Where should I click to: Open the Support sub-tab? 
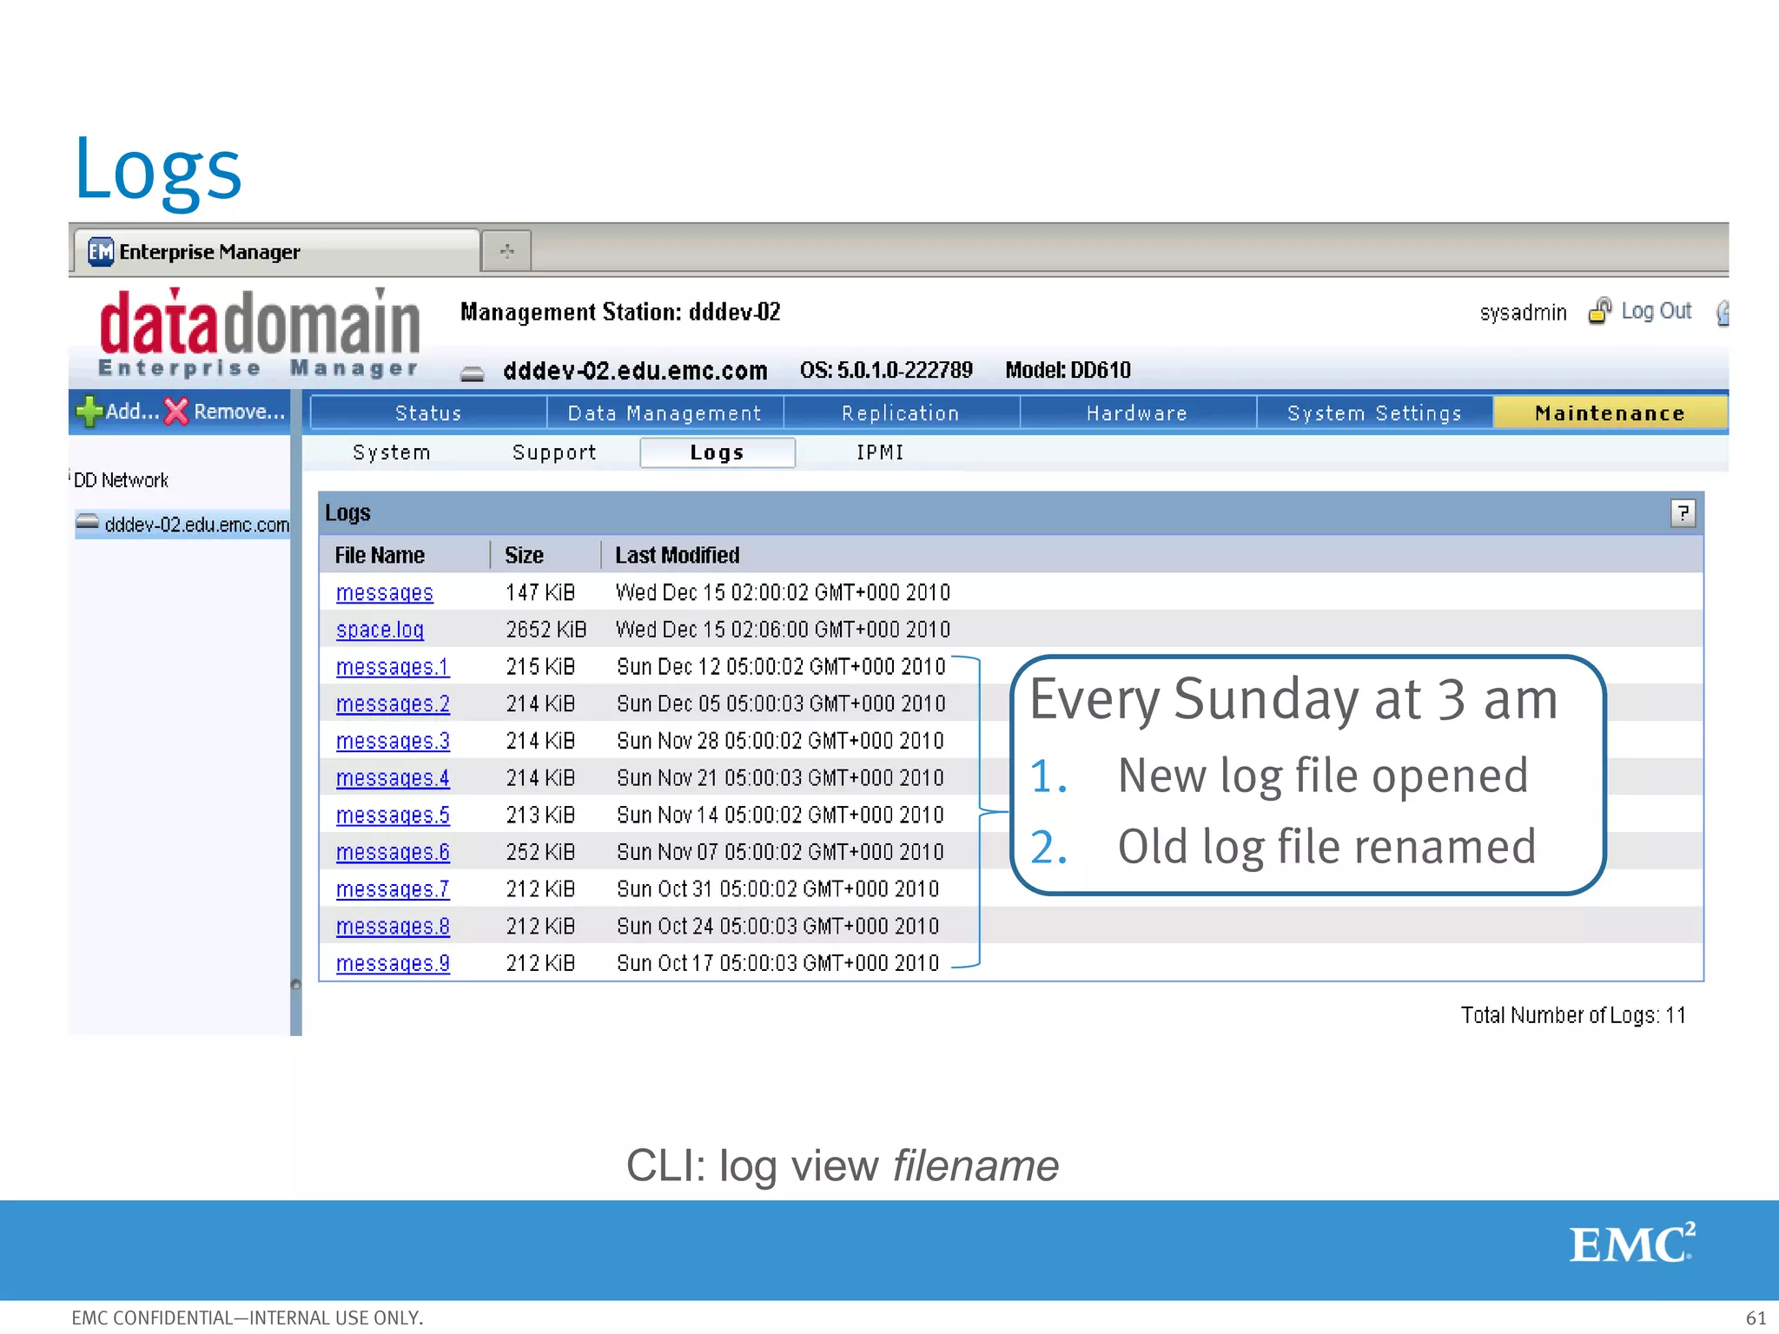[554, 452]
